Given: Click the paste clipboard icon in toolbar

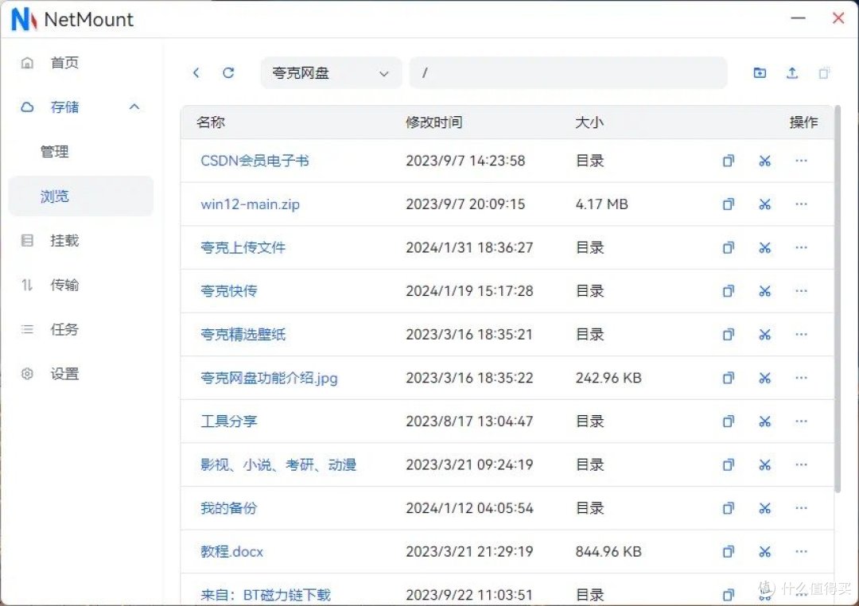Looking at the screenshot, I should coord(825,72).
